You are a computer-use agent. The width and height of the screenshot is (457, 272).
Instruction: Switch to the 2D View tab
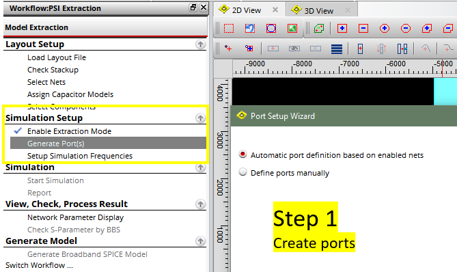click(247, 10)
